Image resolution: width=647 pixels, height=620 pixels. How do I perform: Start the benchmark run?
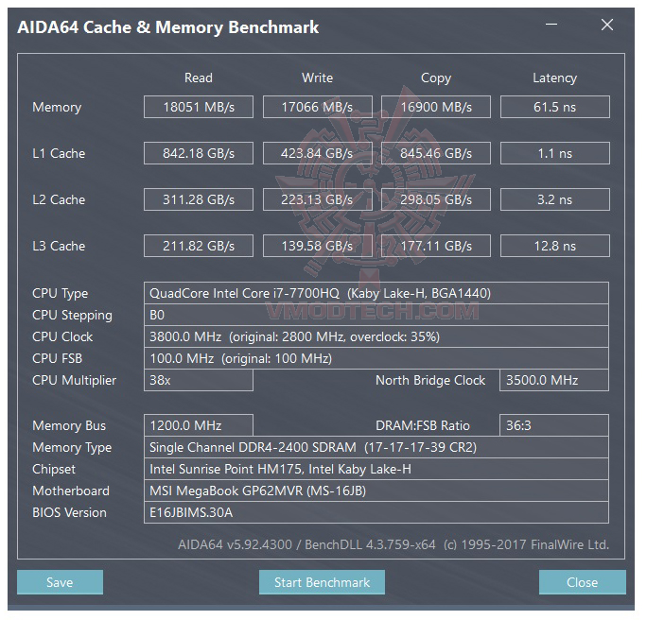322,581
